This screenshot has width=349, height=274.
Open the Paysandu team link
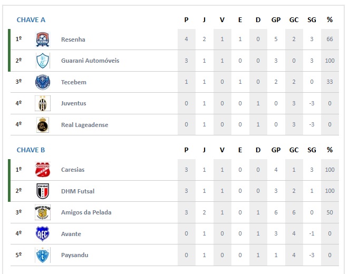[74, 255]
